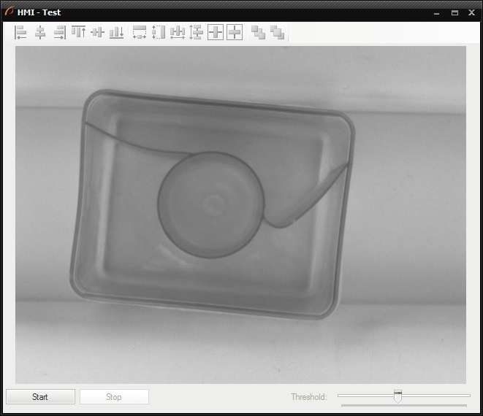Click the Align Middles toolbar icon
Viewport: 483px width, 416px height.
coord(97,32)
